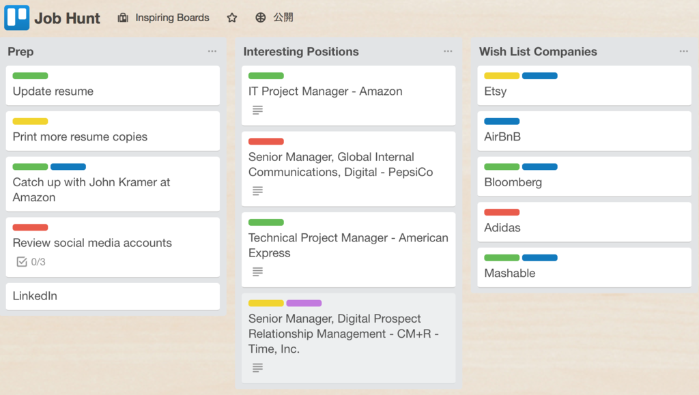Click red label on Review social media accounts
Image resolution: width=699 pixels, height=395 pixels.
coord(30,227)
